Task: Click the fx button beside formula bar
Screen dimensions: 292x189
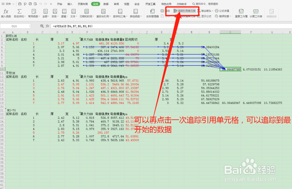Action: [48, 26]
